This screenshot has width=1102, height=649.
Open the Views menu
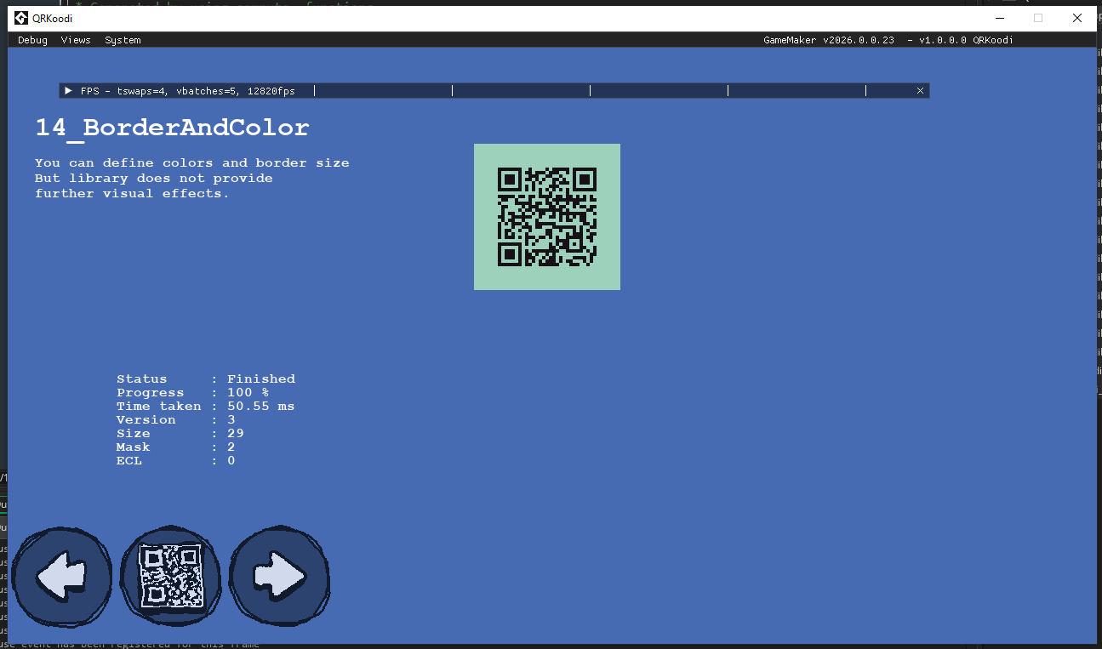tap(76, 40)
